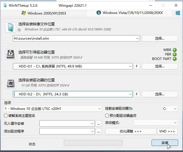Click 选择... button for installation drive
Image resolution: width=183 pixels, height=152 pixels.
pos(160,94)
